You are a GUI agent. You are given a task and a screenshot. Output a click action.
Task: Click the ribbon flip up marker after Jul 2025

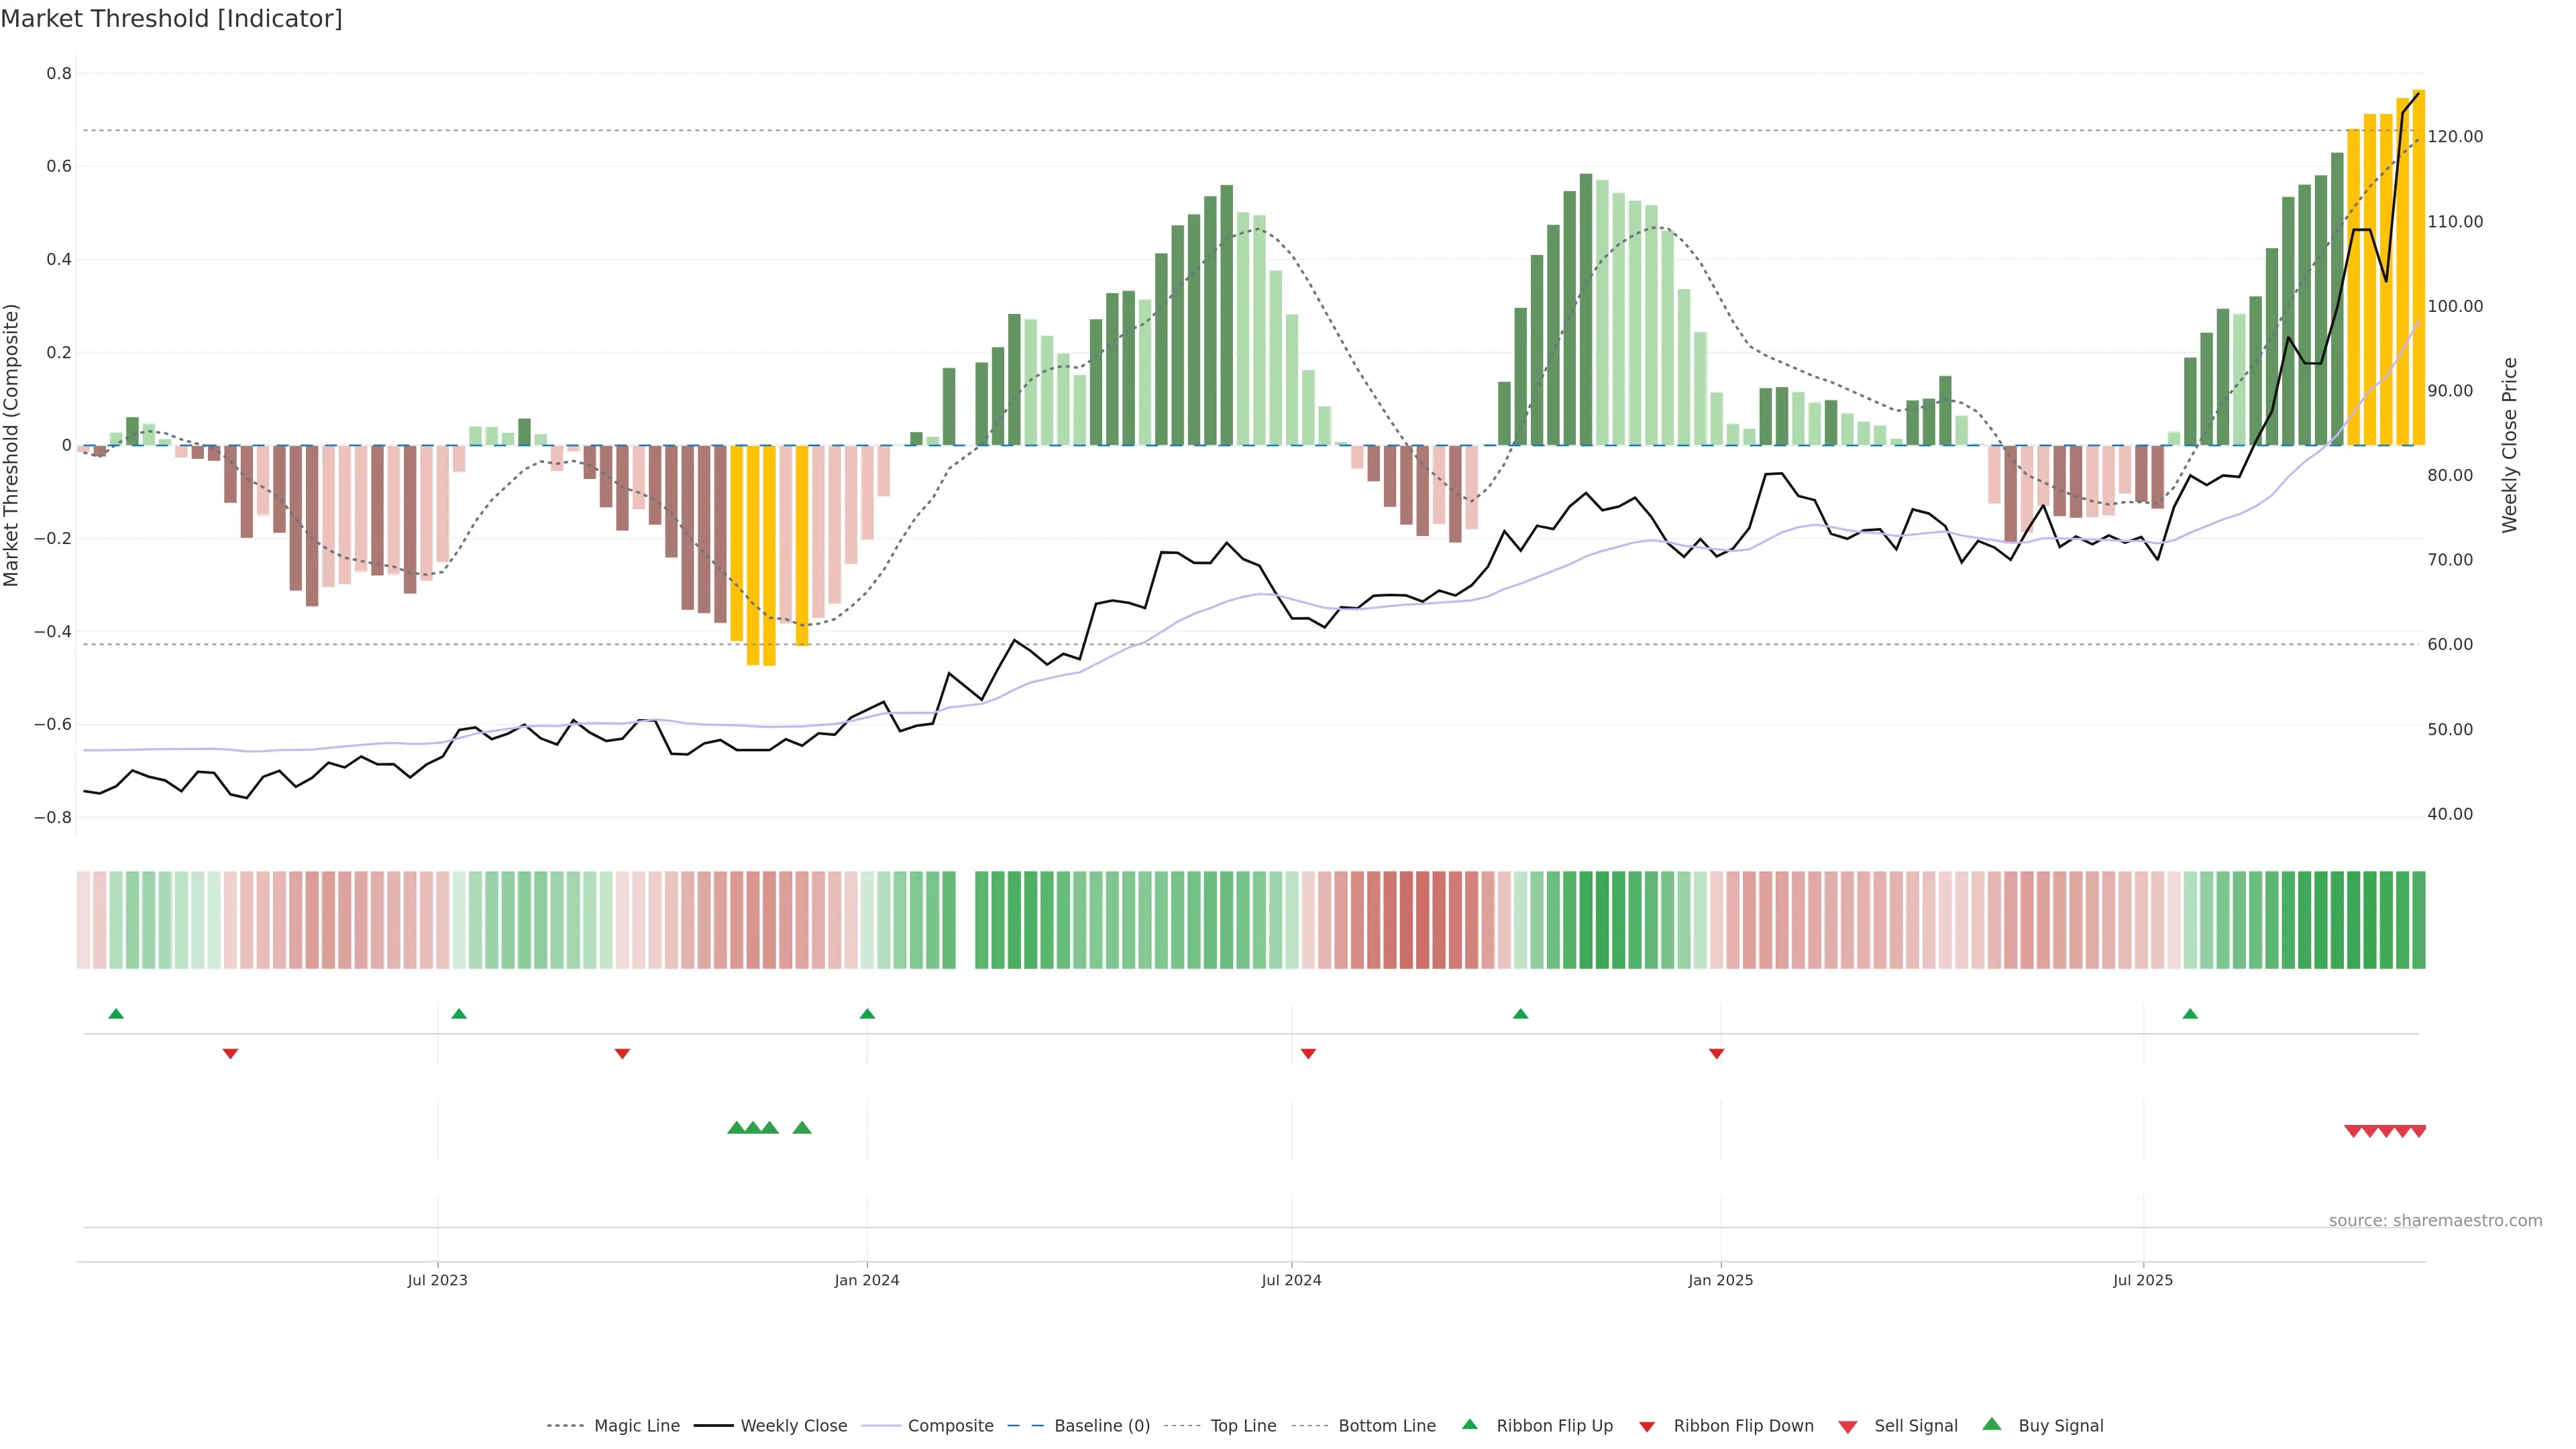pyautogui.click(x=2190, y=1014)
